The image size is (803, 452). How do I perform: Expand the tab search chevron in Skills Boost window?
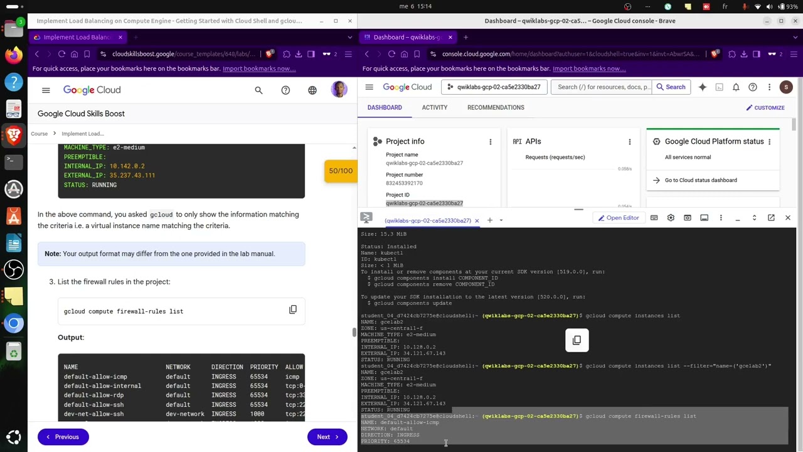coord(349,37)
